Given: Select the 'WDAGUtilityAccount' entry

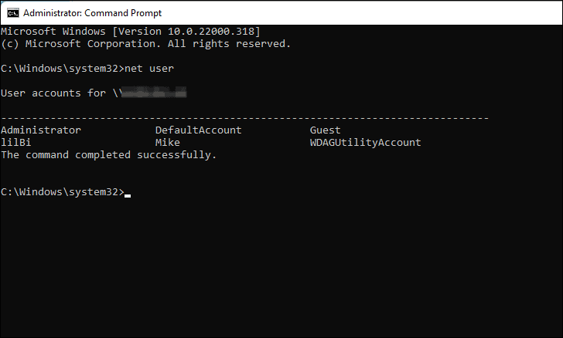Looking at the screenshot, I should (x=365, y=143).
